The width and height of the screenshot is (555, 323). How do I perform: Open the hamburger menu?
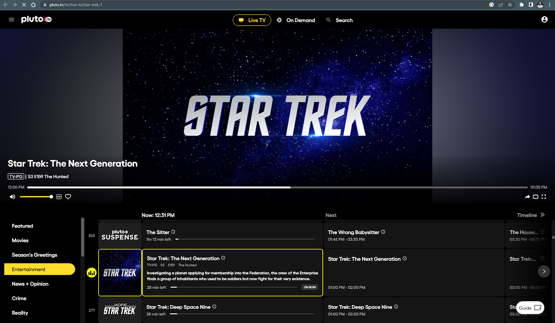(11, 20)
